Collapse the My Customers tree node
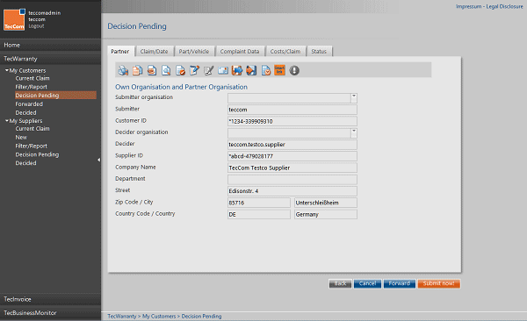The height and width of the screenshot is (321, 527). (7, 70)
